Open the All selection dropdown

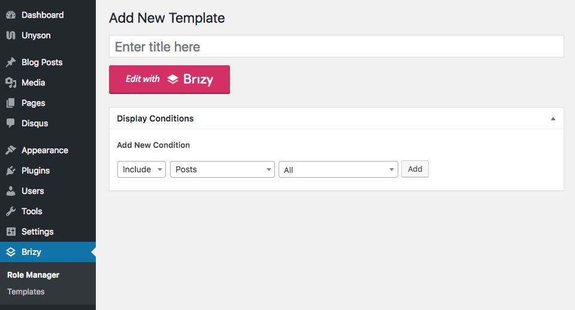click(338, 169)
